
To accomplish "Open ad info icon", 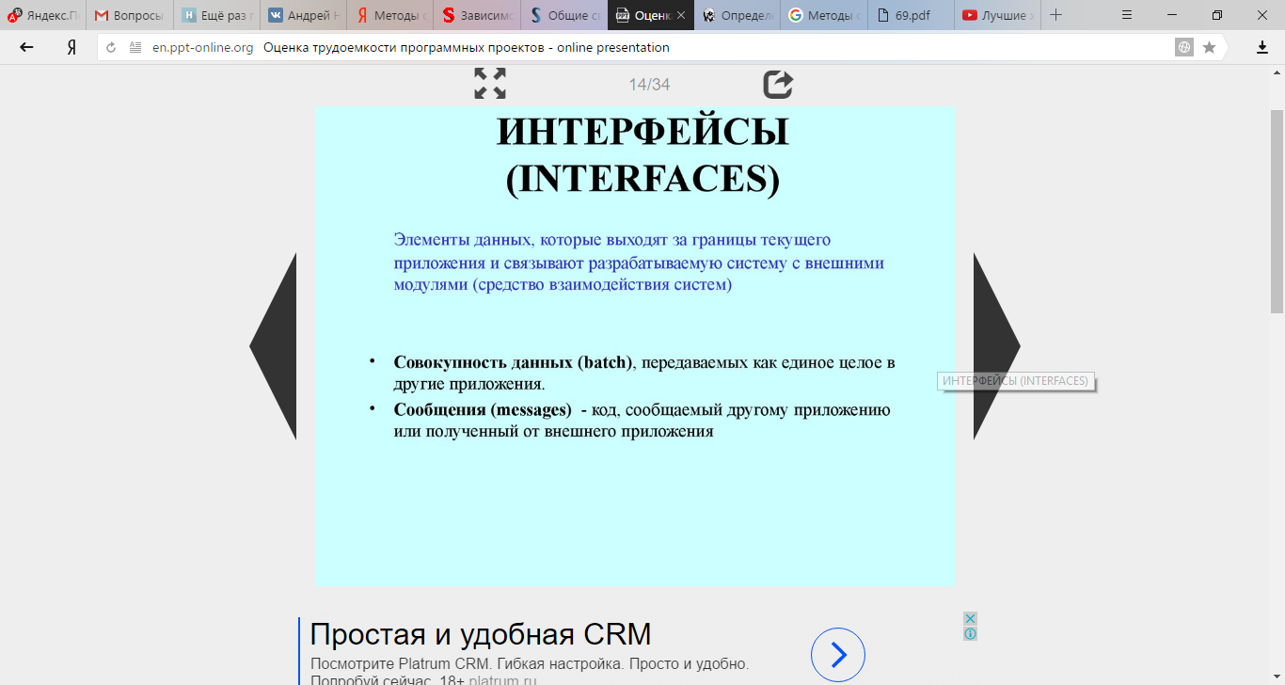I will (970, 633).
